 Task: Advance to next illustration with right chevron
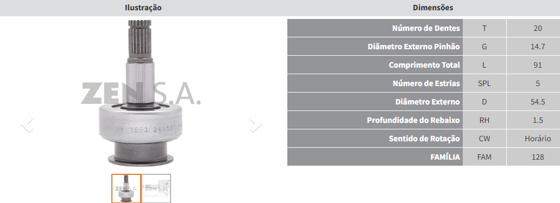tap(255, 125)
